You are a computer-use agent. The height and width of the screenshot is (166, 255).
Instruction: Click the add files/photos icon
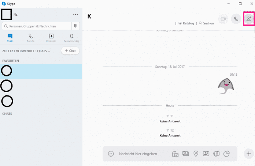point(175,154)
